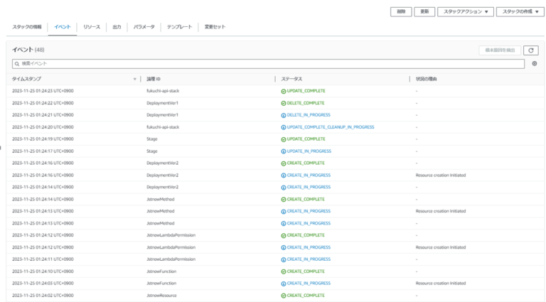Click the 状況の理由 column header
The height and width of the screenshot is (302, 546).
click(427, 79)
